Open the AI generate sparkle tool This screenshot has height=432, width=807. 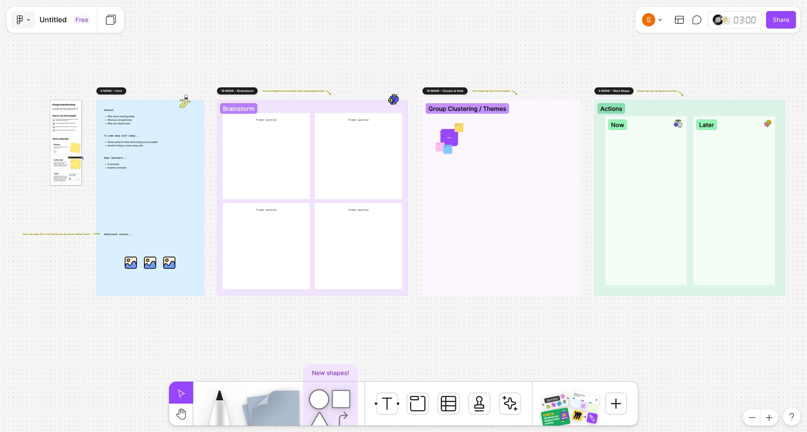pyautogui.click(x=510, y=404)
